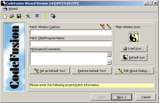Click Set as Default Text button
The height and width of the screenshot is (103, 159).
(x=50, y=71)
